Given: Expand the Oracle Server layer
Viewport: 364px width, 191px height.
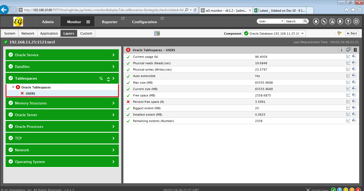Looking at the screenshot, I should tap(62, 115).
